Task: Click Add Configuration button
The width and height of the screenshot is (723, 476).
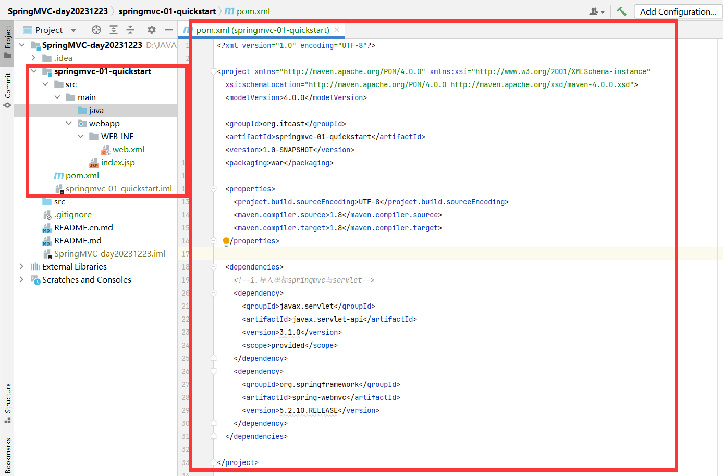Action: pos(678,11)
